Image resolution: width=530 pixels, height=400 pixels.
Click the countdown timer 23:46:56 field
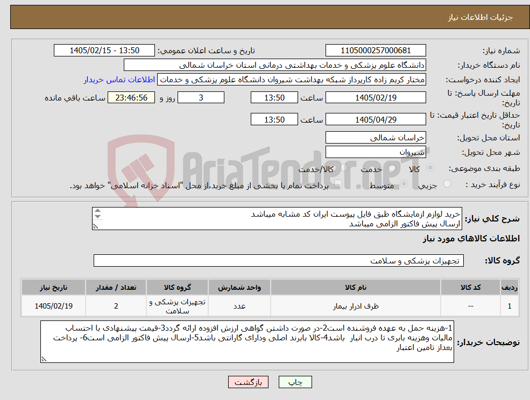click(x=131, y=98)
